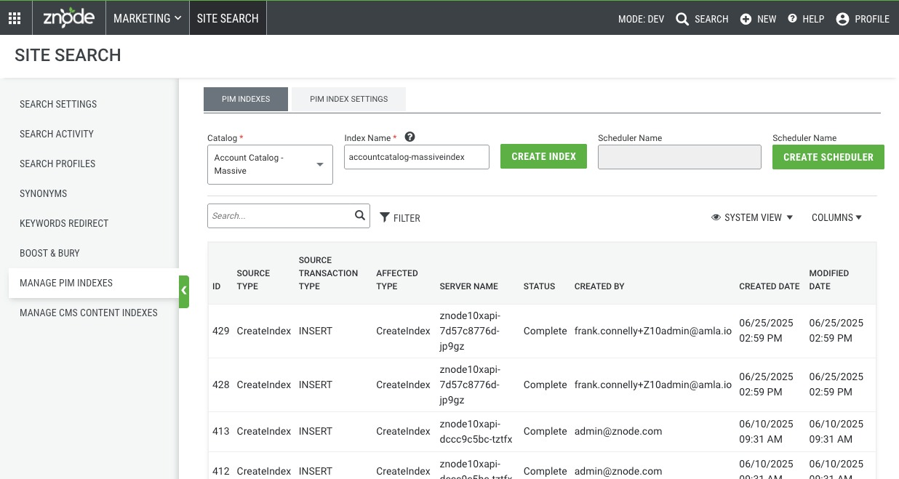Viewport: 899px width, 479px height.
Task: Expand the Marketing dropdown menu
Action: [x=148, y=18]
